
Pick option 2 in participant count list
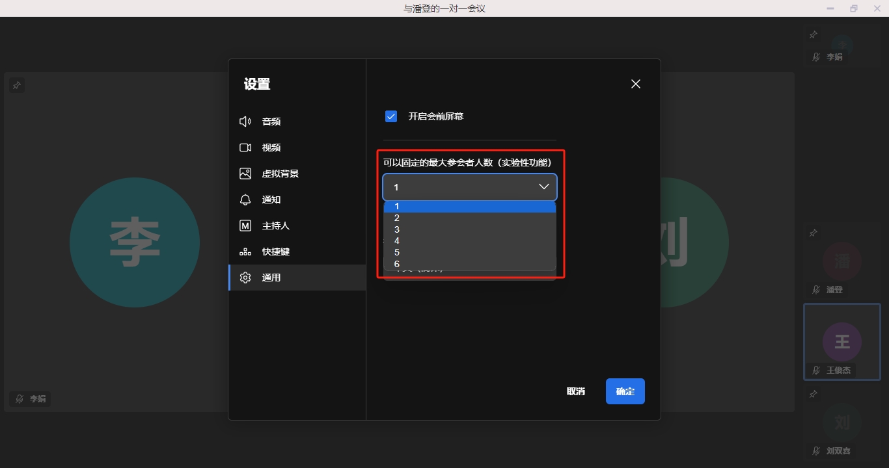[x=397, y=218]
